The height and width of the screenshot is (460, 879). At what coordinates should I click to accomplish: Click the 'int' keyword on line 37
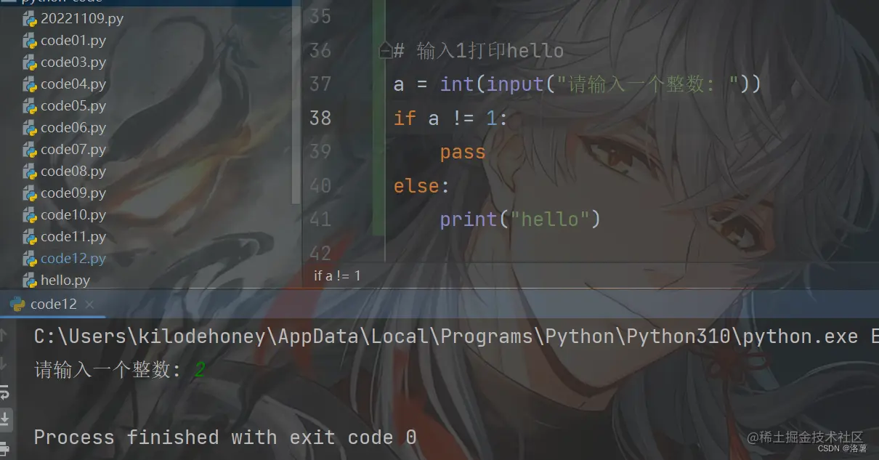pos(457,84)
